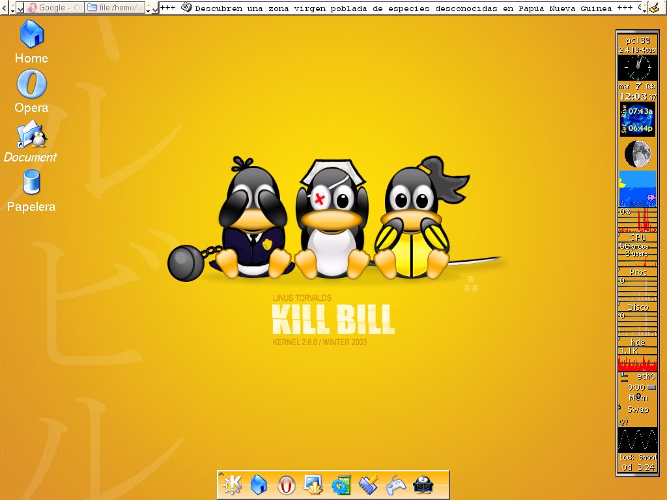This screenshot has height=500, width=667.
Task: Click the uptime '0d 3:24' display
Action: pyautogui.click(x=640, y=467)
